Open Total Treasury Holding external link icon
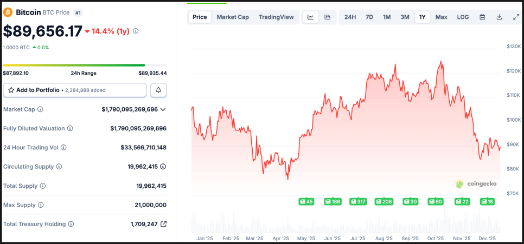Image resolution: width=524 pixels, height=244 pixels. point(163,224)
